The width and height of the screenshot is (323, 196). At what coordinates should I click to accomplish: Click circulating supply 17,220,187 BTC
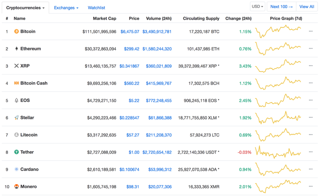pyautogui.click(x=204, y=32)
